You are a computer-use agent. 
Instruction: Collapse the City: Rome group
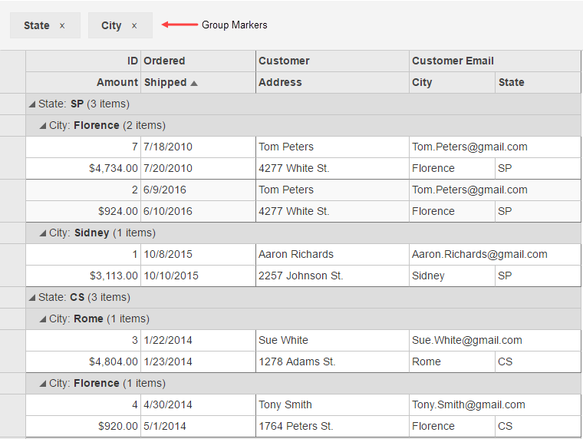pos(42,319)
